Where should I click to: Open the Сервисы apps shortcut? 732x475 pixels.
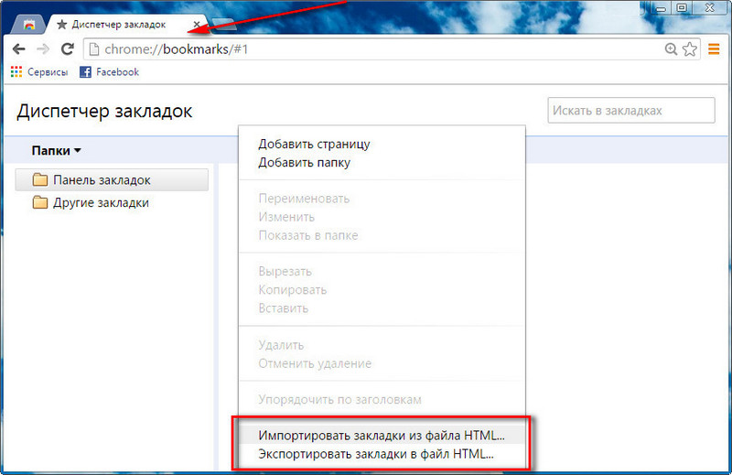[37, 71]
